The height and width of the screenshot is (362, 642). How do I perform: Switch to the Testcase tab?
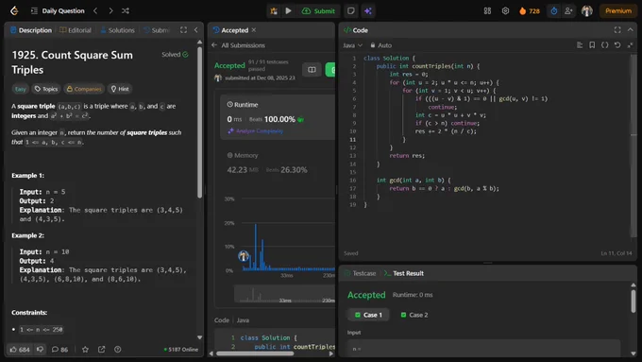tap(360, 273)
